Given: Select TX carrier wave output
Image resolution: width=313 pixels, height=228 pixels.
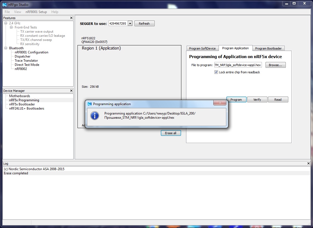Looking at the screenshot, I should [37, 32].
